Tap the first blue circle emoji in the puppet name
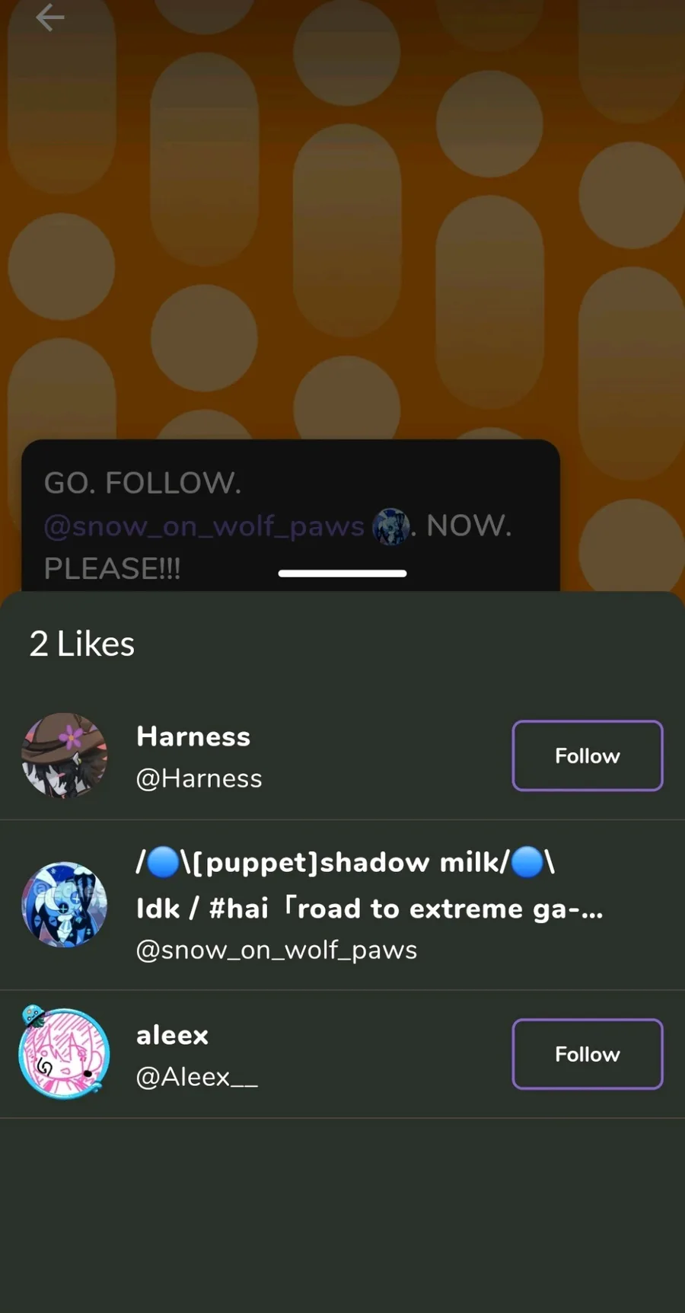Screen dimensions: 685x1313 [162, 862]
